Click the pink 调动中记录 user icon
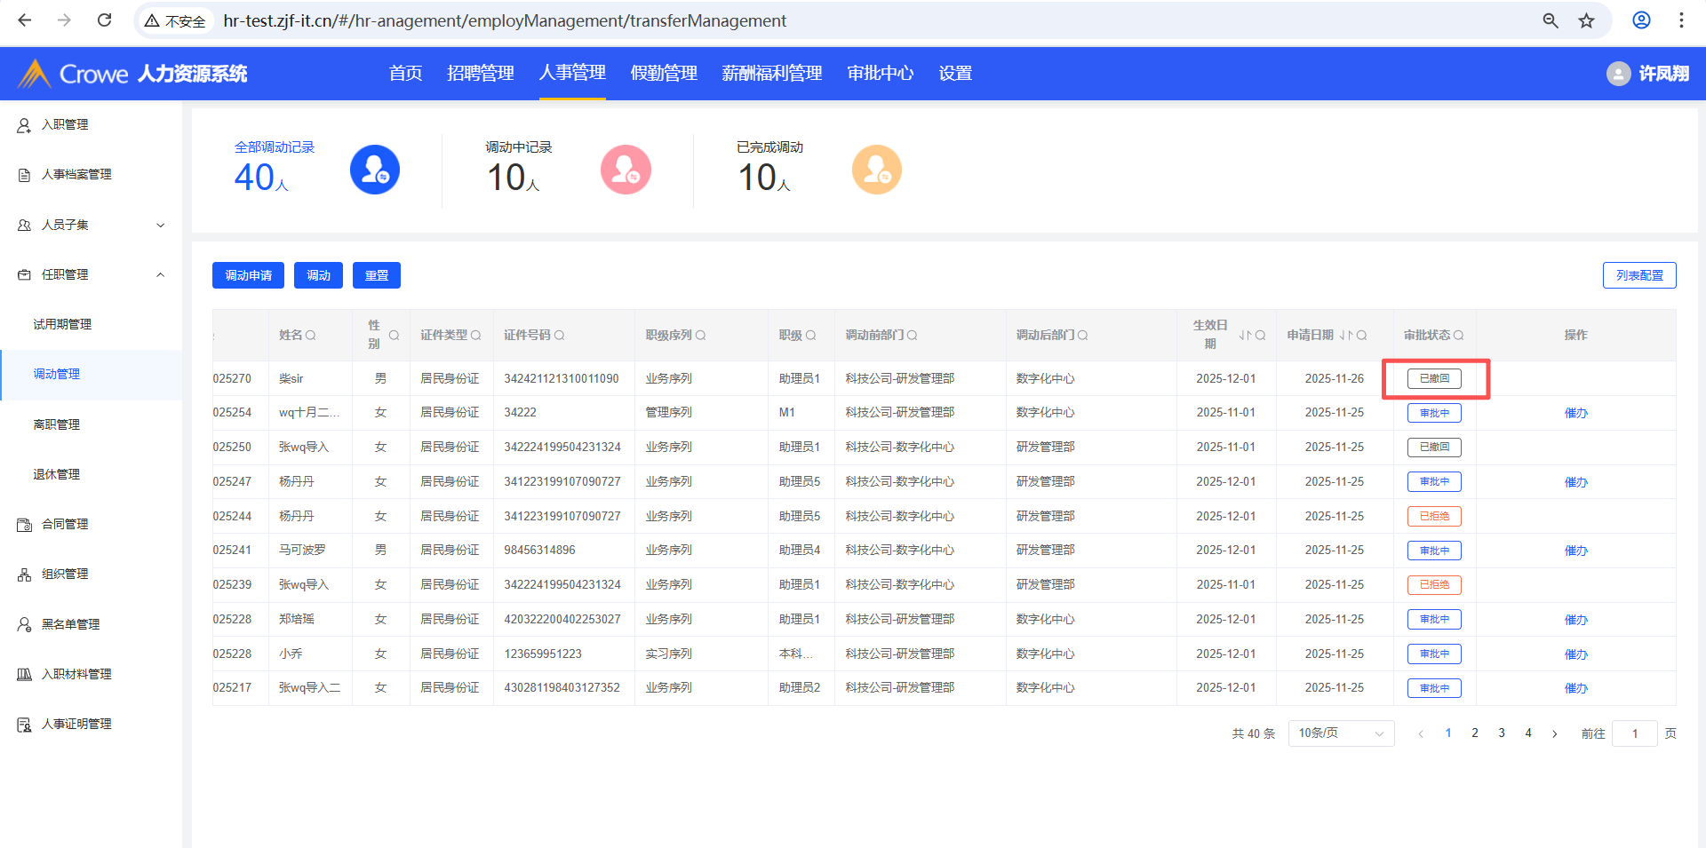Image resolution: width=1706 pixels, height=848 pixels. tap(626, 170)
